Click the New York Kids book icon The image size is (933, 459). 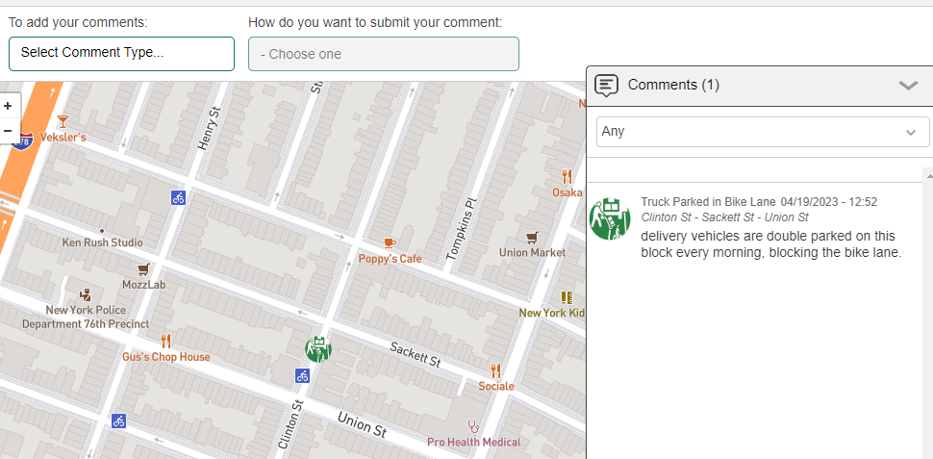pos(567,296)
